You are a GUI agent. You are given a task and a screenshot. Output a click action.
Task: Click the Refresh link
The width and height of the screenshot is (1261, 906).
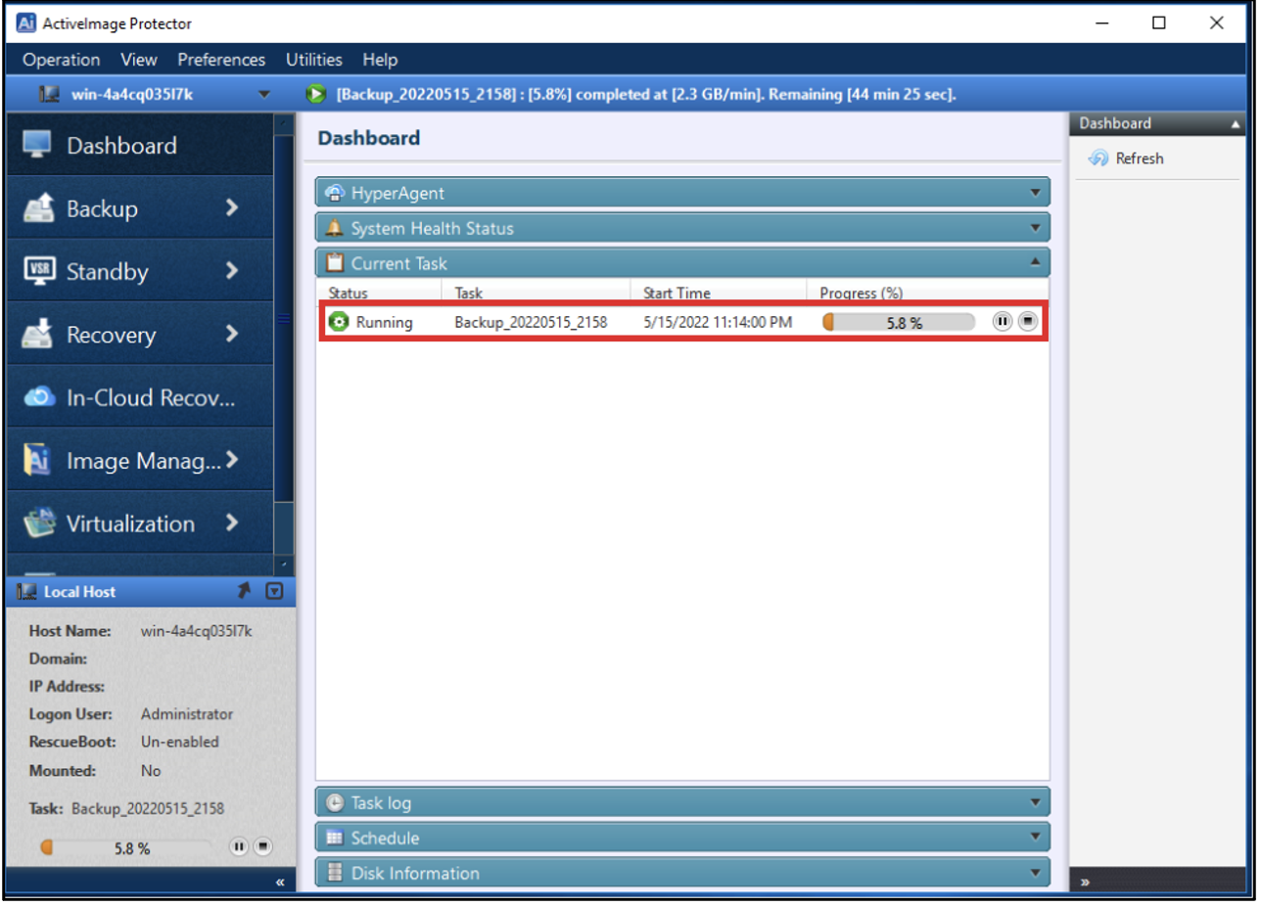pos(1140,159)
